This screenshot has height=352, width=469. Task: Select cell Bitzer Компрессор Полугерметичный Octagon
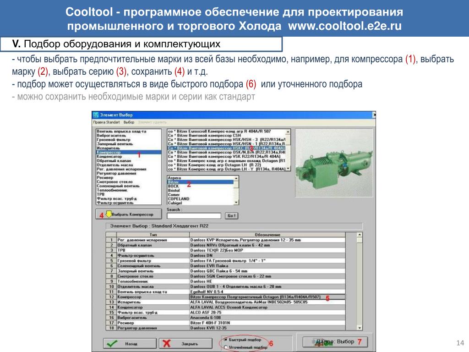267,297
